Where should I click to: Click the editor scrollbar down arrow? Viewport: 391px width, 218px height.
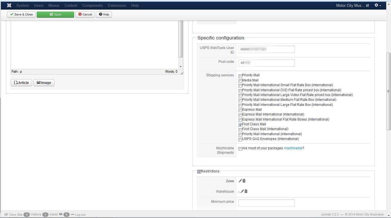pos(181,67)
